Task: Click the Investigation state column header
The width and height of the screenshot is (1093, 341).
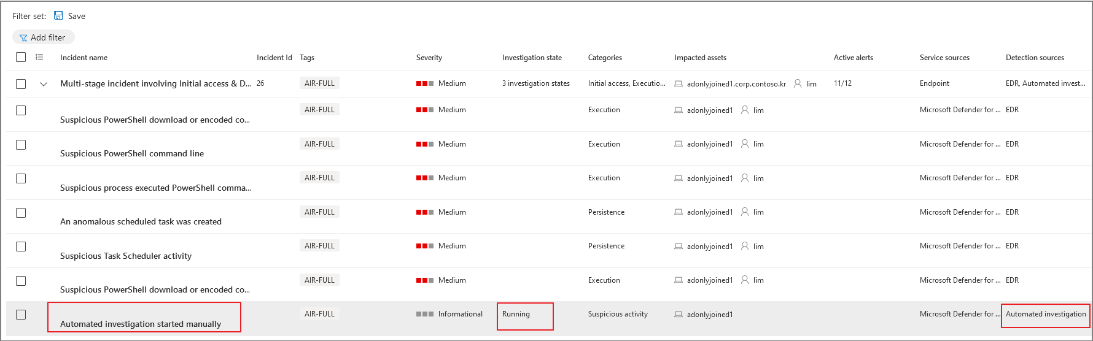Action: coord(532,58)
